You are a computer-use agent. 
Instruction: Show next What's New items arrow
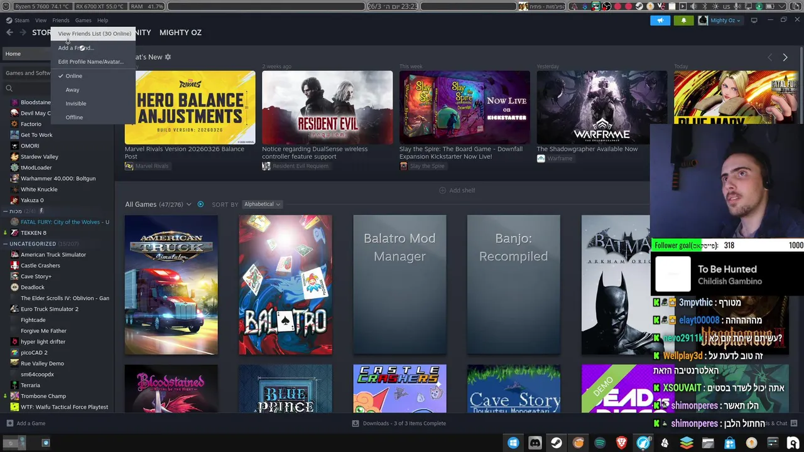point(785,57)
